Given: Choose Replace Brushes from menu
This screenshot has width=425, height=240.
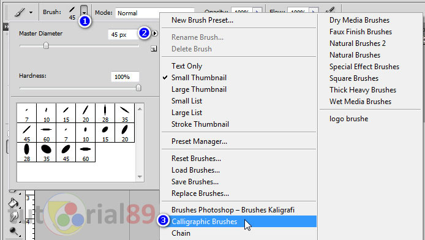Looking at the screenshot, I should (x=200, y=193).
